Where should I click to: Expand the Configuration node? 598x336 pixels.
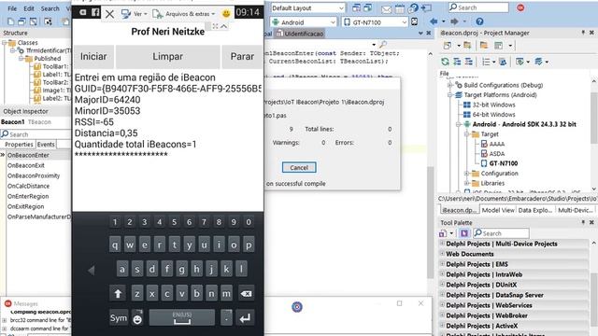point(466,174)
